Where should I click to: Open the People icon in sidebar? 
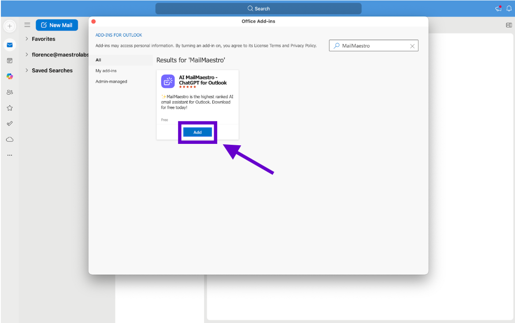pyautogui.click(x=10, y=92)
